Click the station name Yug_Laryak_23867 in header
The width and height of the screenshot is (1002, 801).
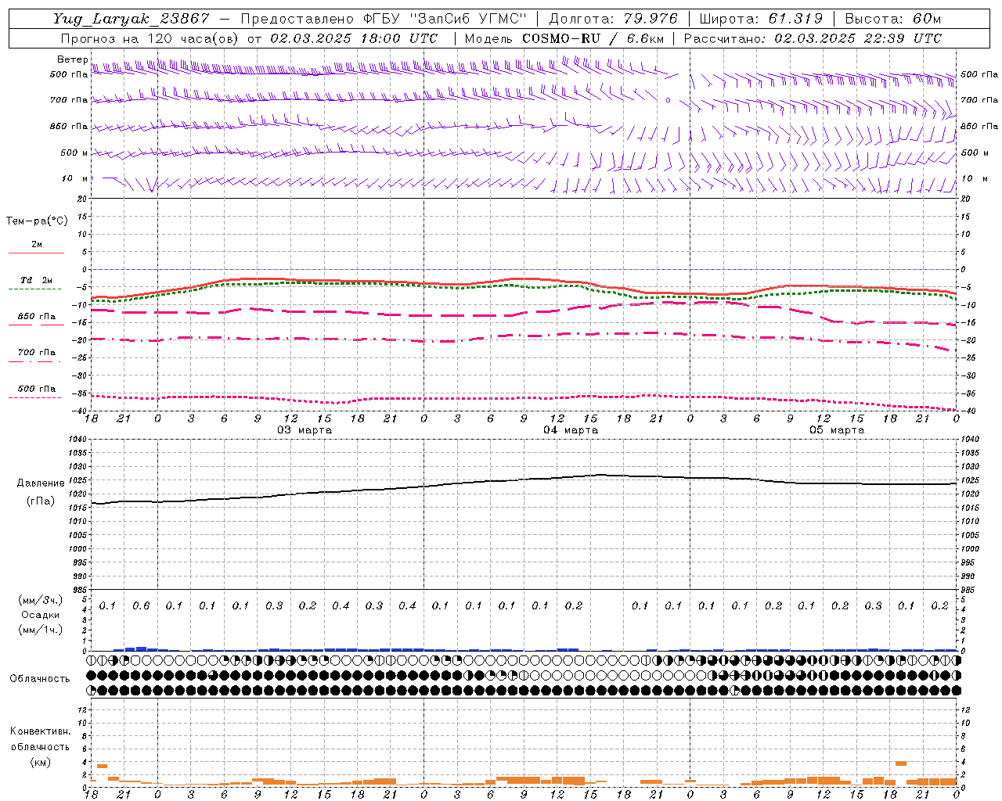click(x=132, y=19)
